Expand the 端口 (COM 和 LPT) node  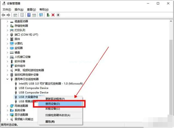[x=8, y=35]
